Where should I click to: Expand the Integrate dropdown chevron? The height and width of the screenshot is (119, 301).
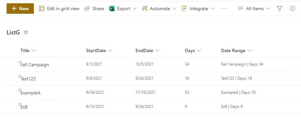coord(213,9)
